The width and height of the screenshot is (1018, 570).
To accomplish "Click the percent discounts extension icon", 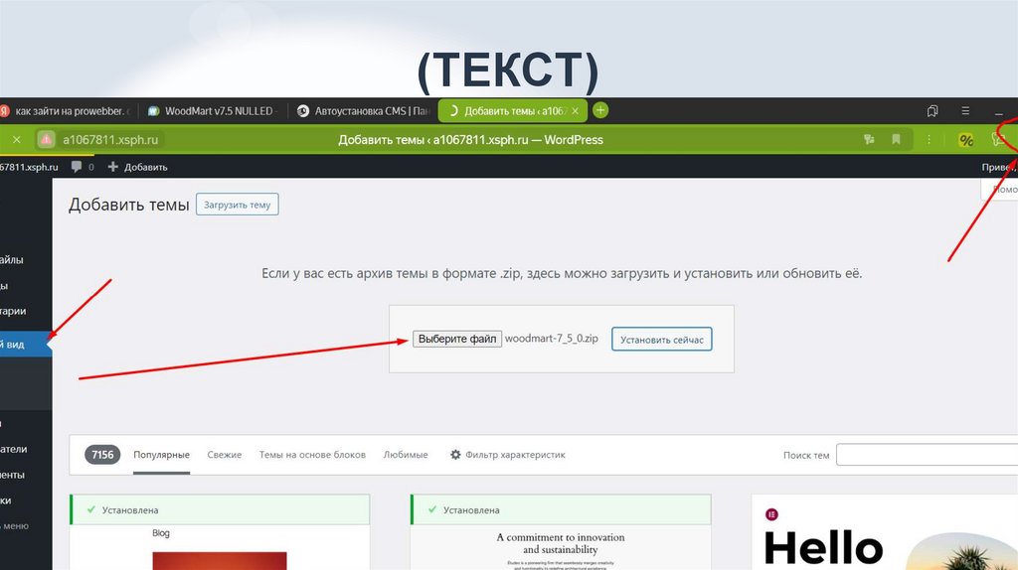I will pyautogui.click(x=966, y=140).
